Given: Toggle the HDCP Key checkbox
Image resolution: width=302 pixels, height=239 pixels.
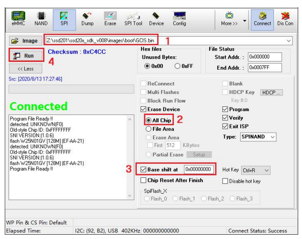Looking at the screenshot, I should pos(225,92).
